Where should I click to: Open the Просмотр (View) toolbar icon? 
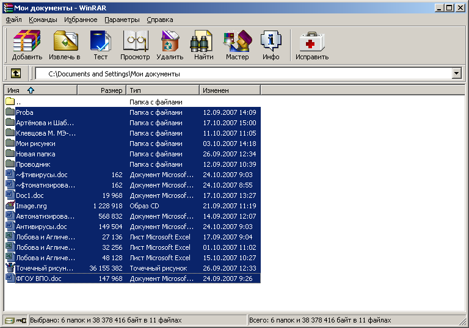[136, 40]
